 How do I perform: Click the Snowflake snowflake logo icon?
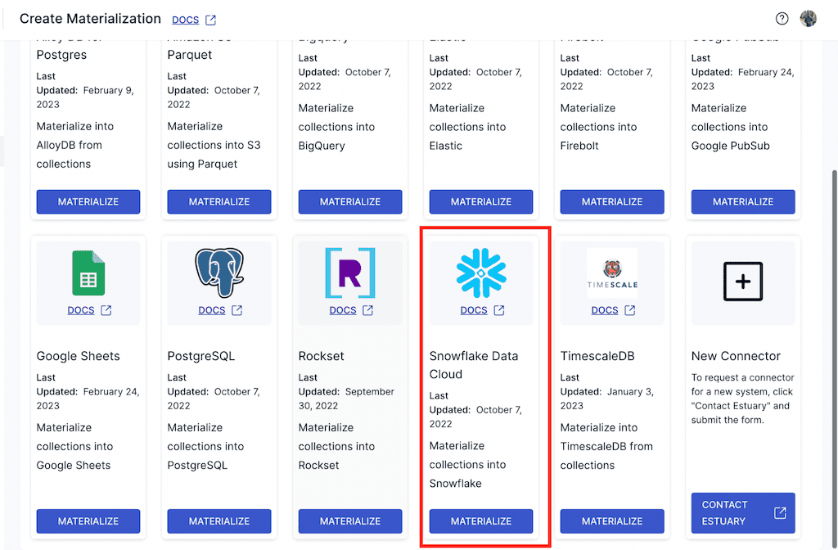tap(480, 273)
